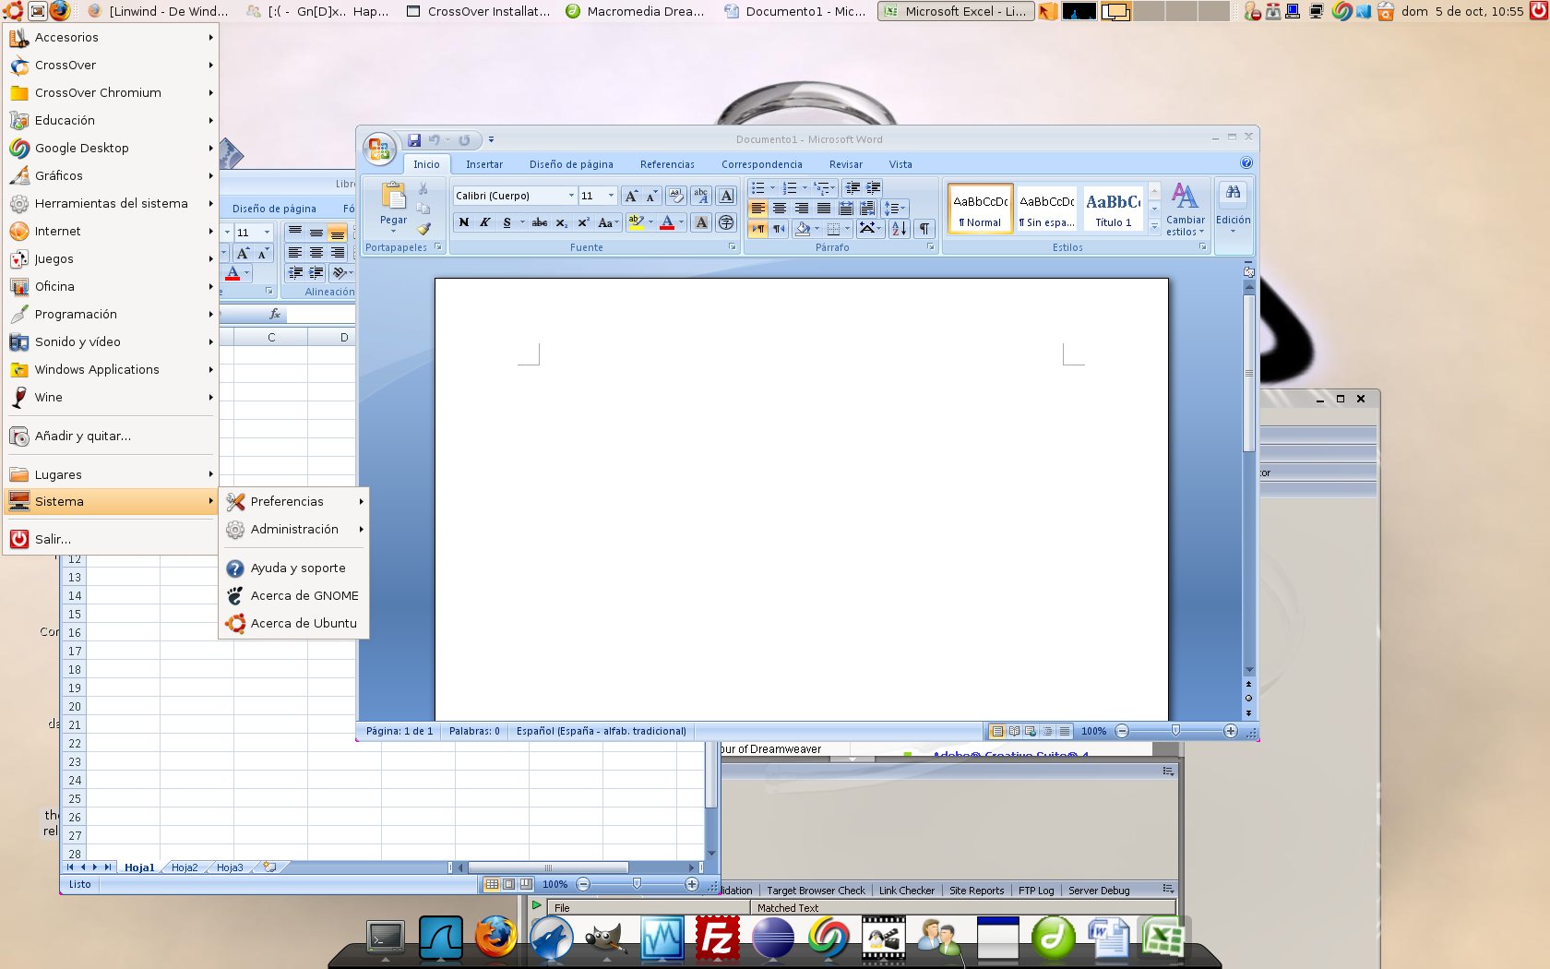Click the Word help question mark icon

[x=1246, y=163]
